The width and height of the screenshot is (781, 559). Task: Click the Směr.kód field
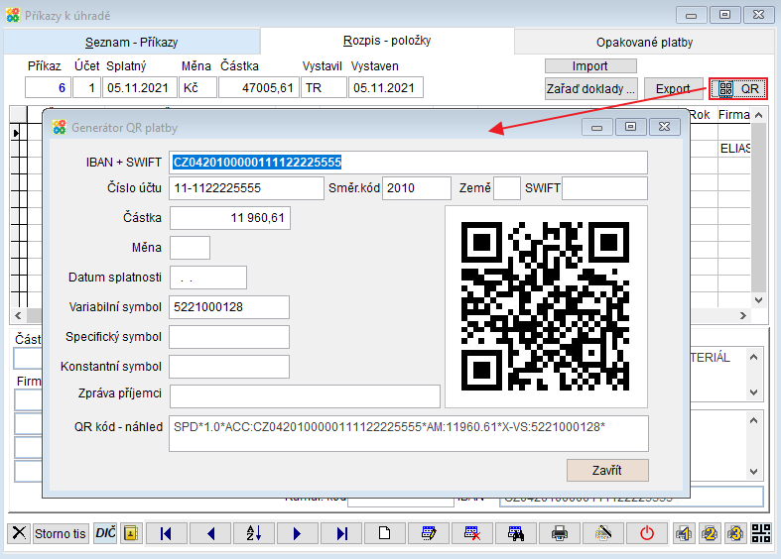coord(417,188)
